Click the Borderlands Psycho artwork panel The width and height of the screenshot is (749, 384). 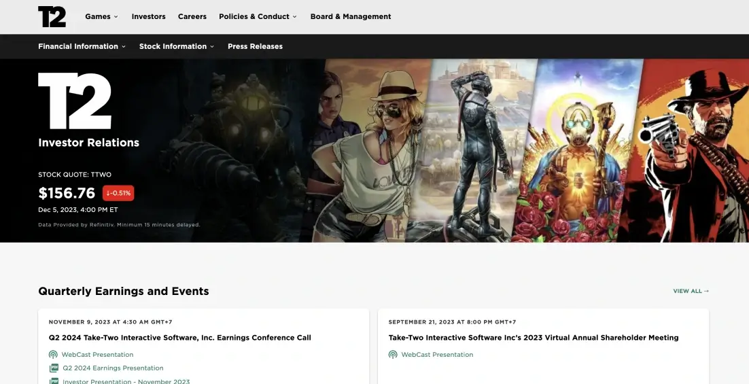pyautogui.click(x=578, y=150)
